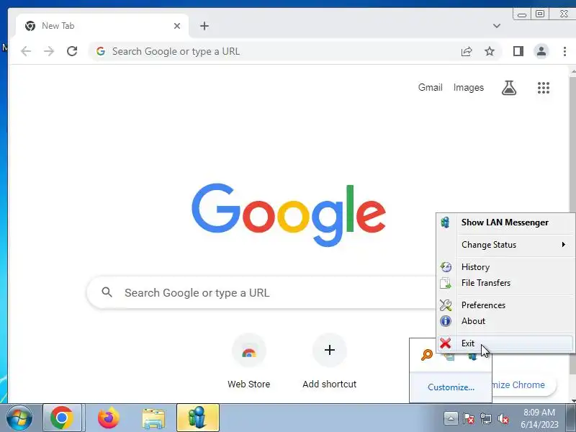Close the New Tab tab

pyautogui.click(x=177, y=26)
